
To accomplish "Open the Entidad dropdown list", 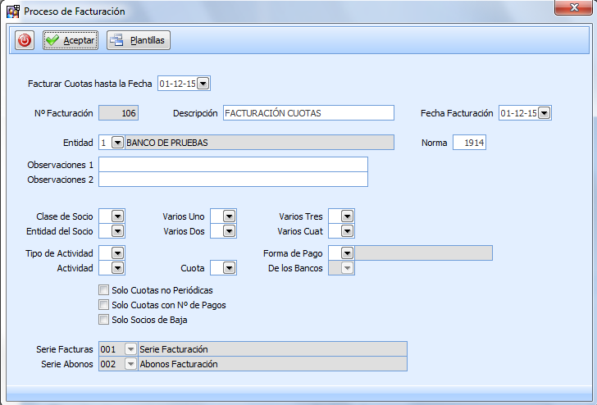I will 117,143.
